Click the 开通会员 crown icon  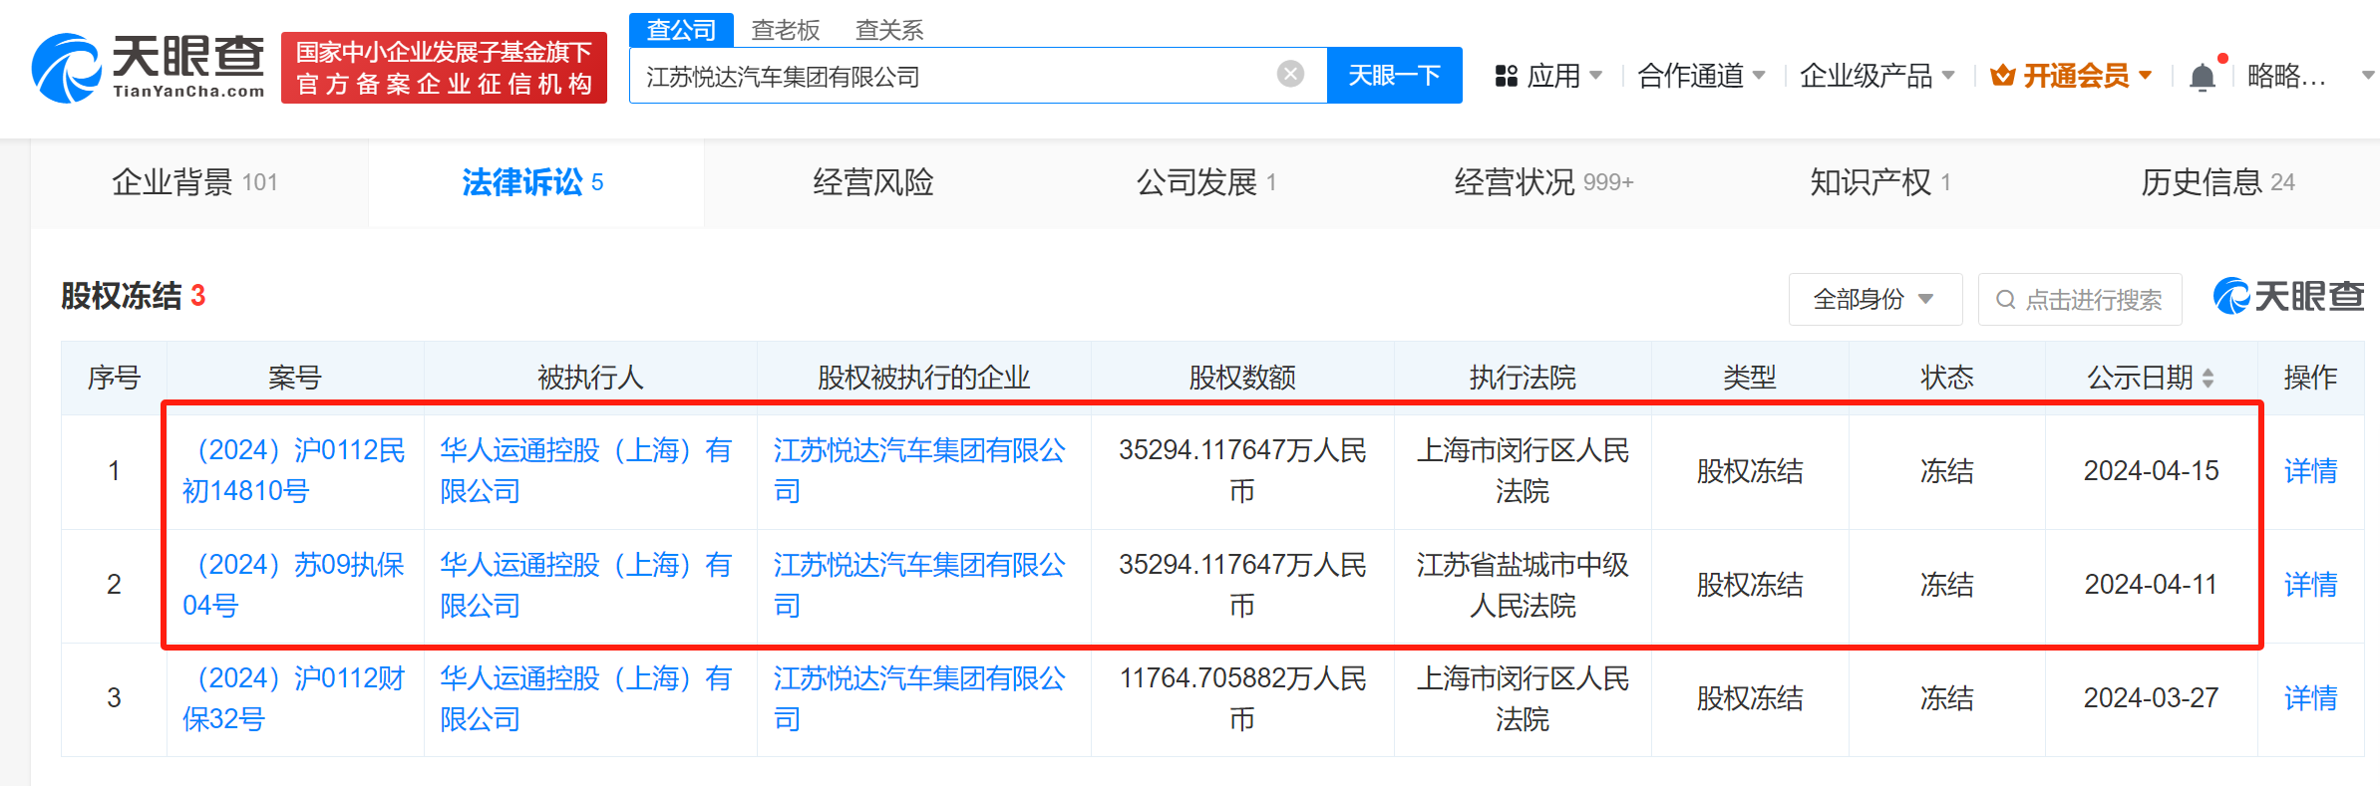2001,76
